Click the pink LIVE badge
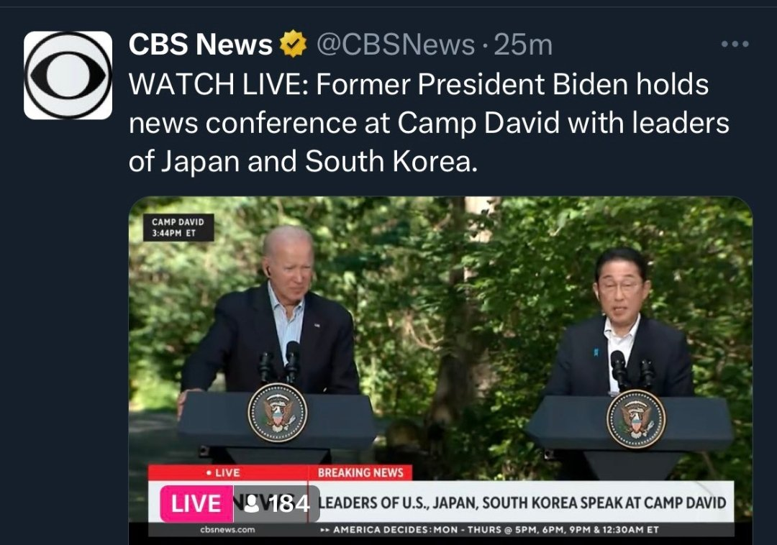Image resolution: width=777 pixels, height=545 pixels. click(196, 503)
